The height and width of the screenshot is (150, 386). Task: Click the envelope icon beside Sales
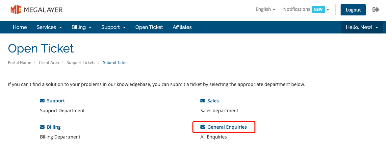[x=203, y=101]
